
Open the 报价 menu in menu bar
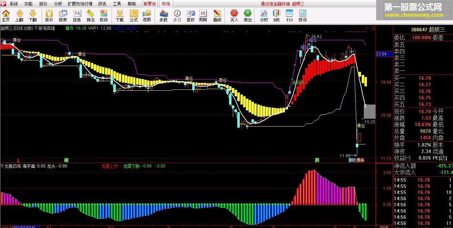[x=43, y=4]
